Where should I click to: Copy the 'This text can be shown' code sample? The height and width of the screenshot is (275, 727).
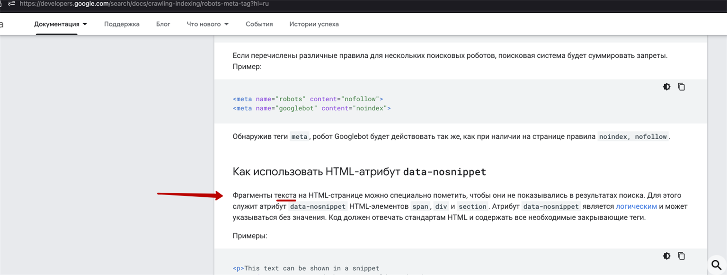click(682, 256)
